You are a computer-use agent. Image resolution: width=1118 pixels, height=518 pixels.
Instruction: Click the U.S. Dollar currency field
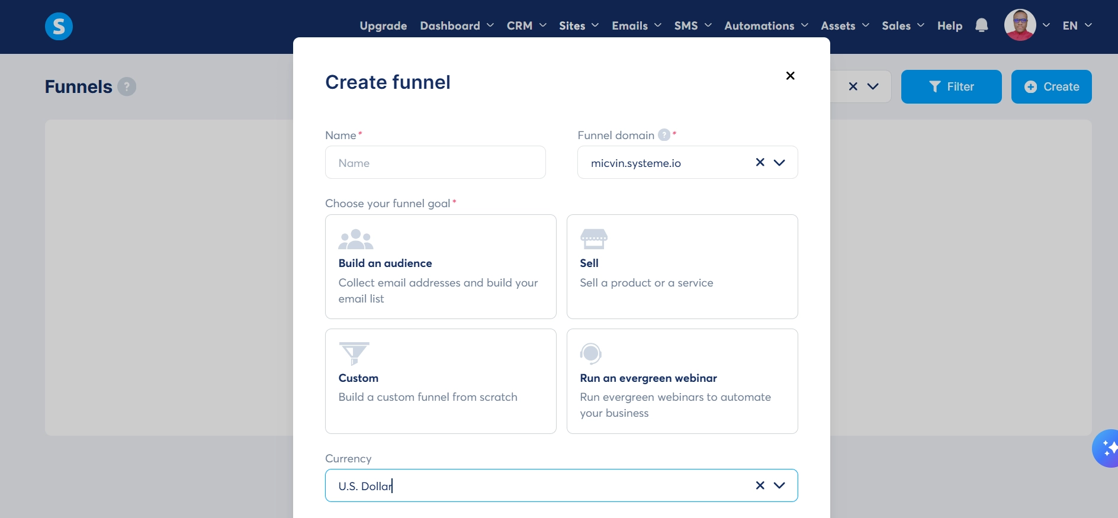coord(561,485)
